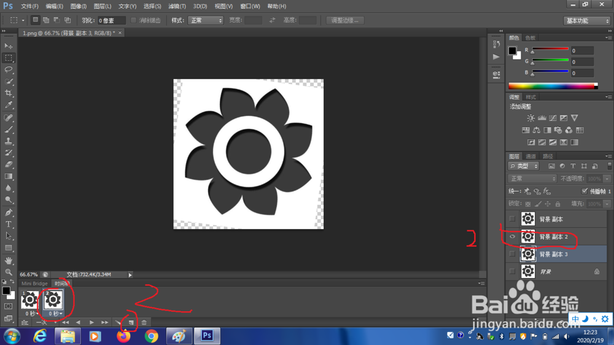The image size is (614, 345).
Task: Select the Zoom tool in toolbar
Action: click(x=9, y=272)
